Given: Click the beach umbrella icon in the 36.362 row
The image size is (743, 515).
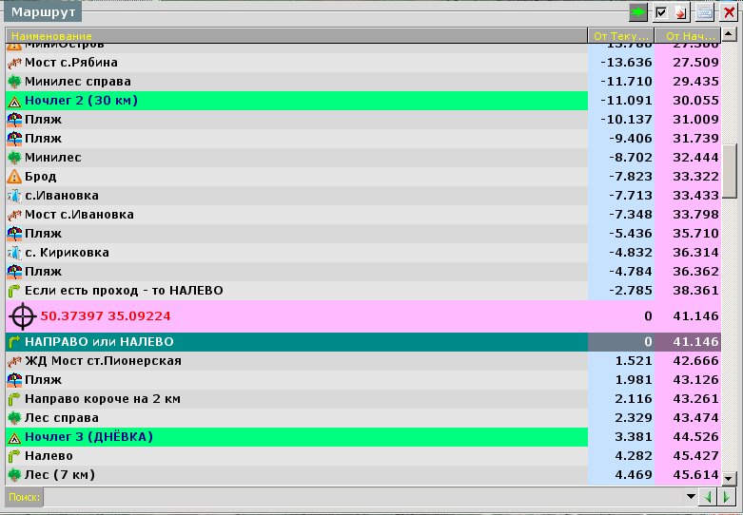Looking at the screenshot, I should 14,272.
